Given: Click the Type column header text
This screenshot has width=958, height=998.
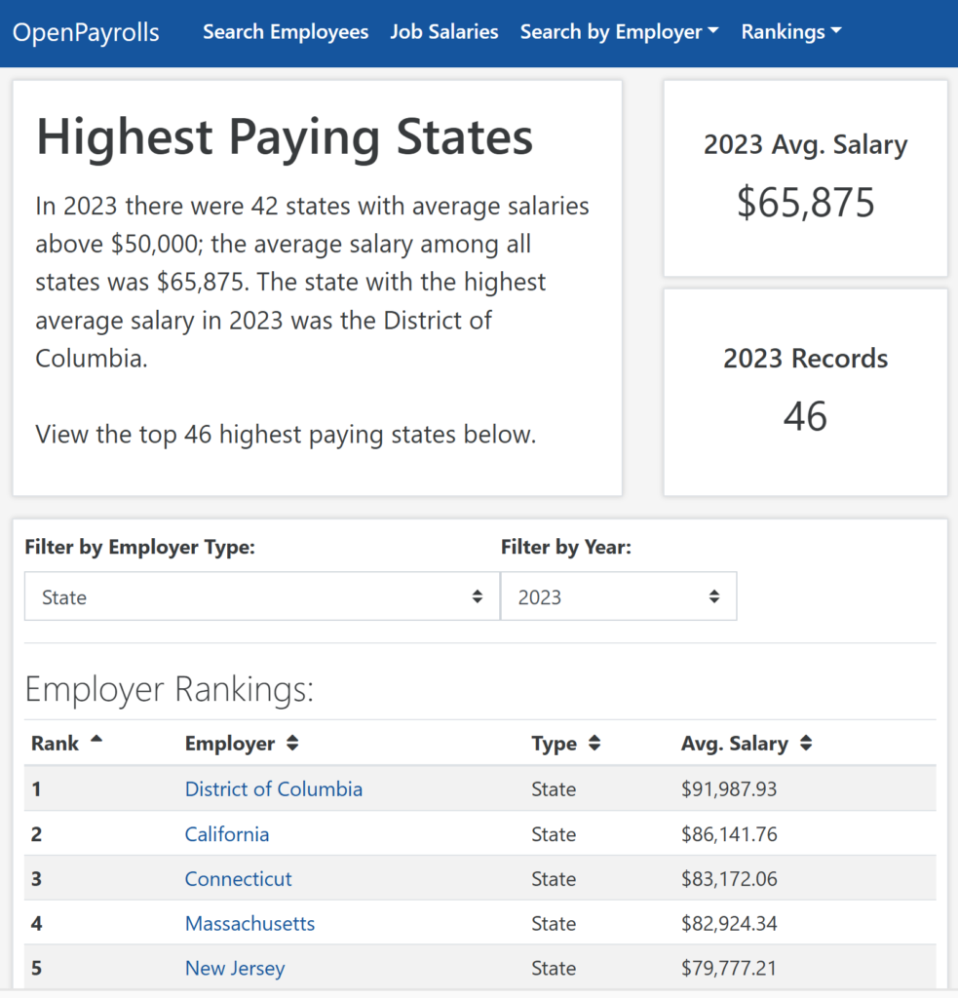Looking at the screenshot, I should point(554,744).
